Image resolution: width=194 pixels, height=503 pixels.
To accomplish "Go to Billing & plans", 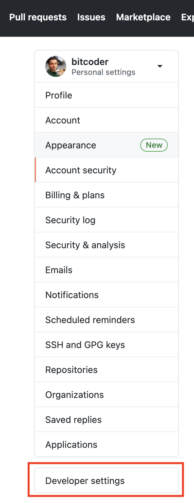I will click(x=107, y=195).
